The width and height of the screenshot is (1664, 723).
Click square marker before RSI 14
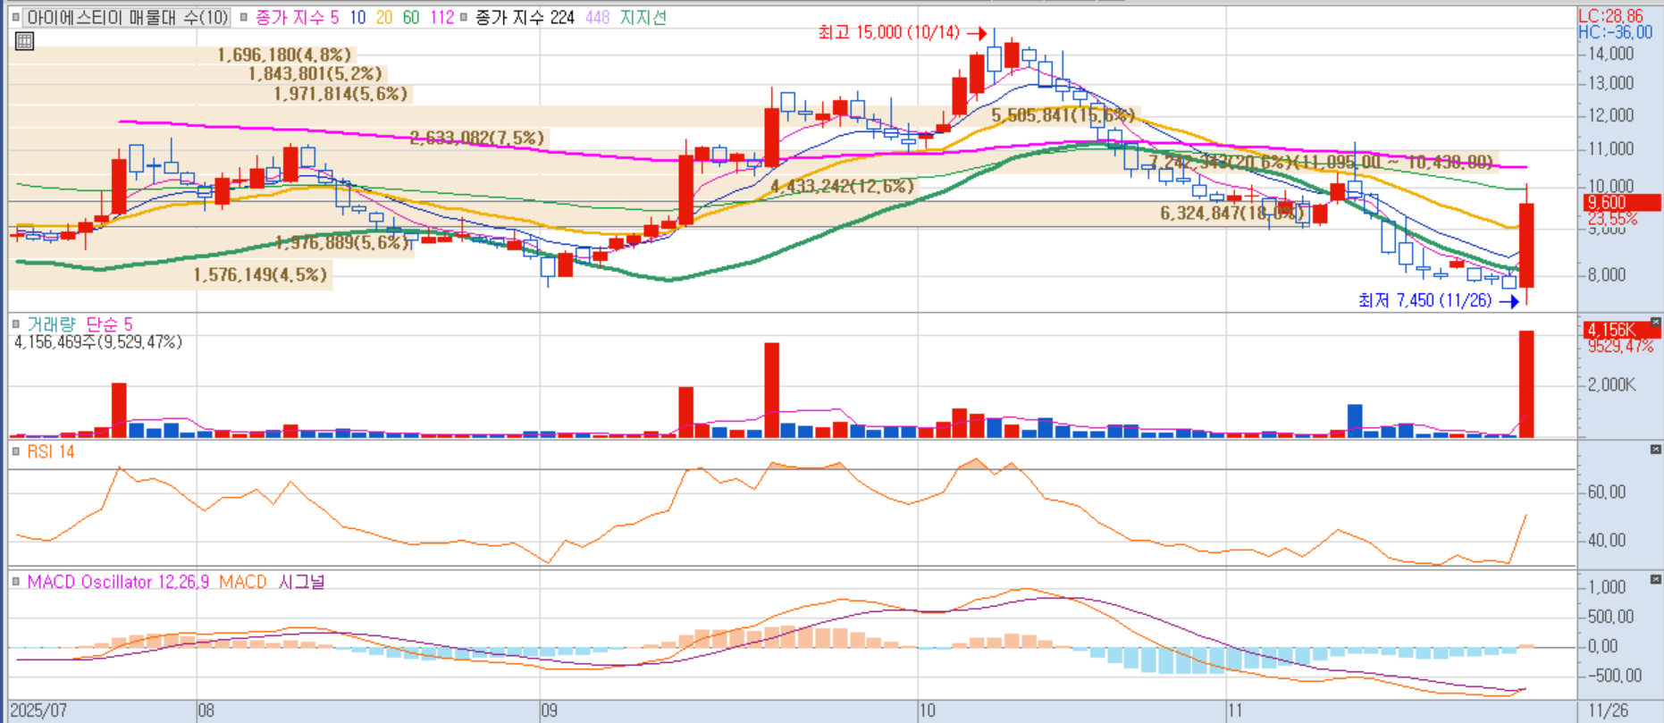click(16, 451)
